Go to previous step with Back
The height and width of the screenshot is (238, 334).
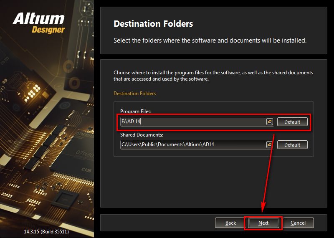230,223
